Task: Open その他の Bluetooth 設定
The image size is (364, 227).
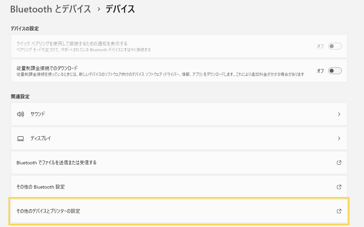Action: coord(40,187)
